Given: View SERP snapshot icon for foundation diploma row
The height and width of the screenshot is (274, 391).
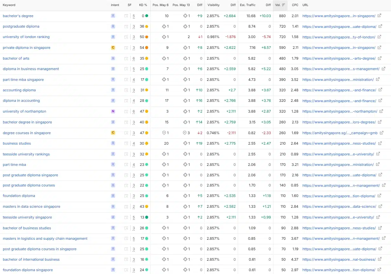Looking at the screenshot, I should tap(126, 196).
